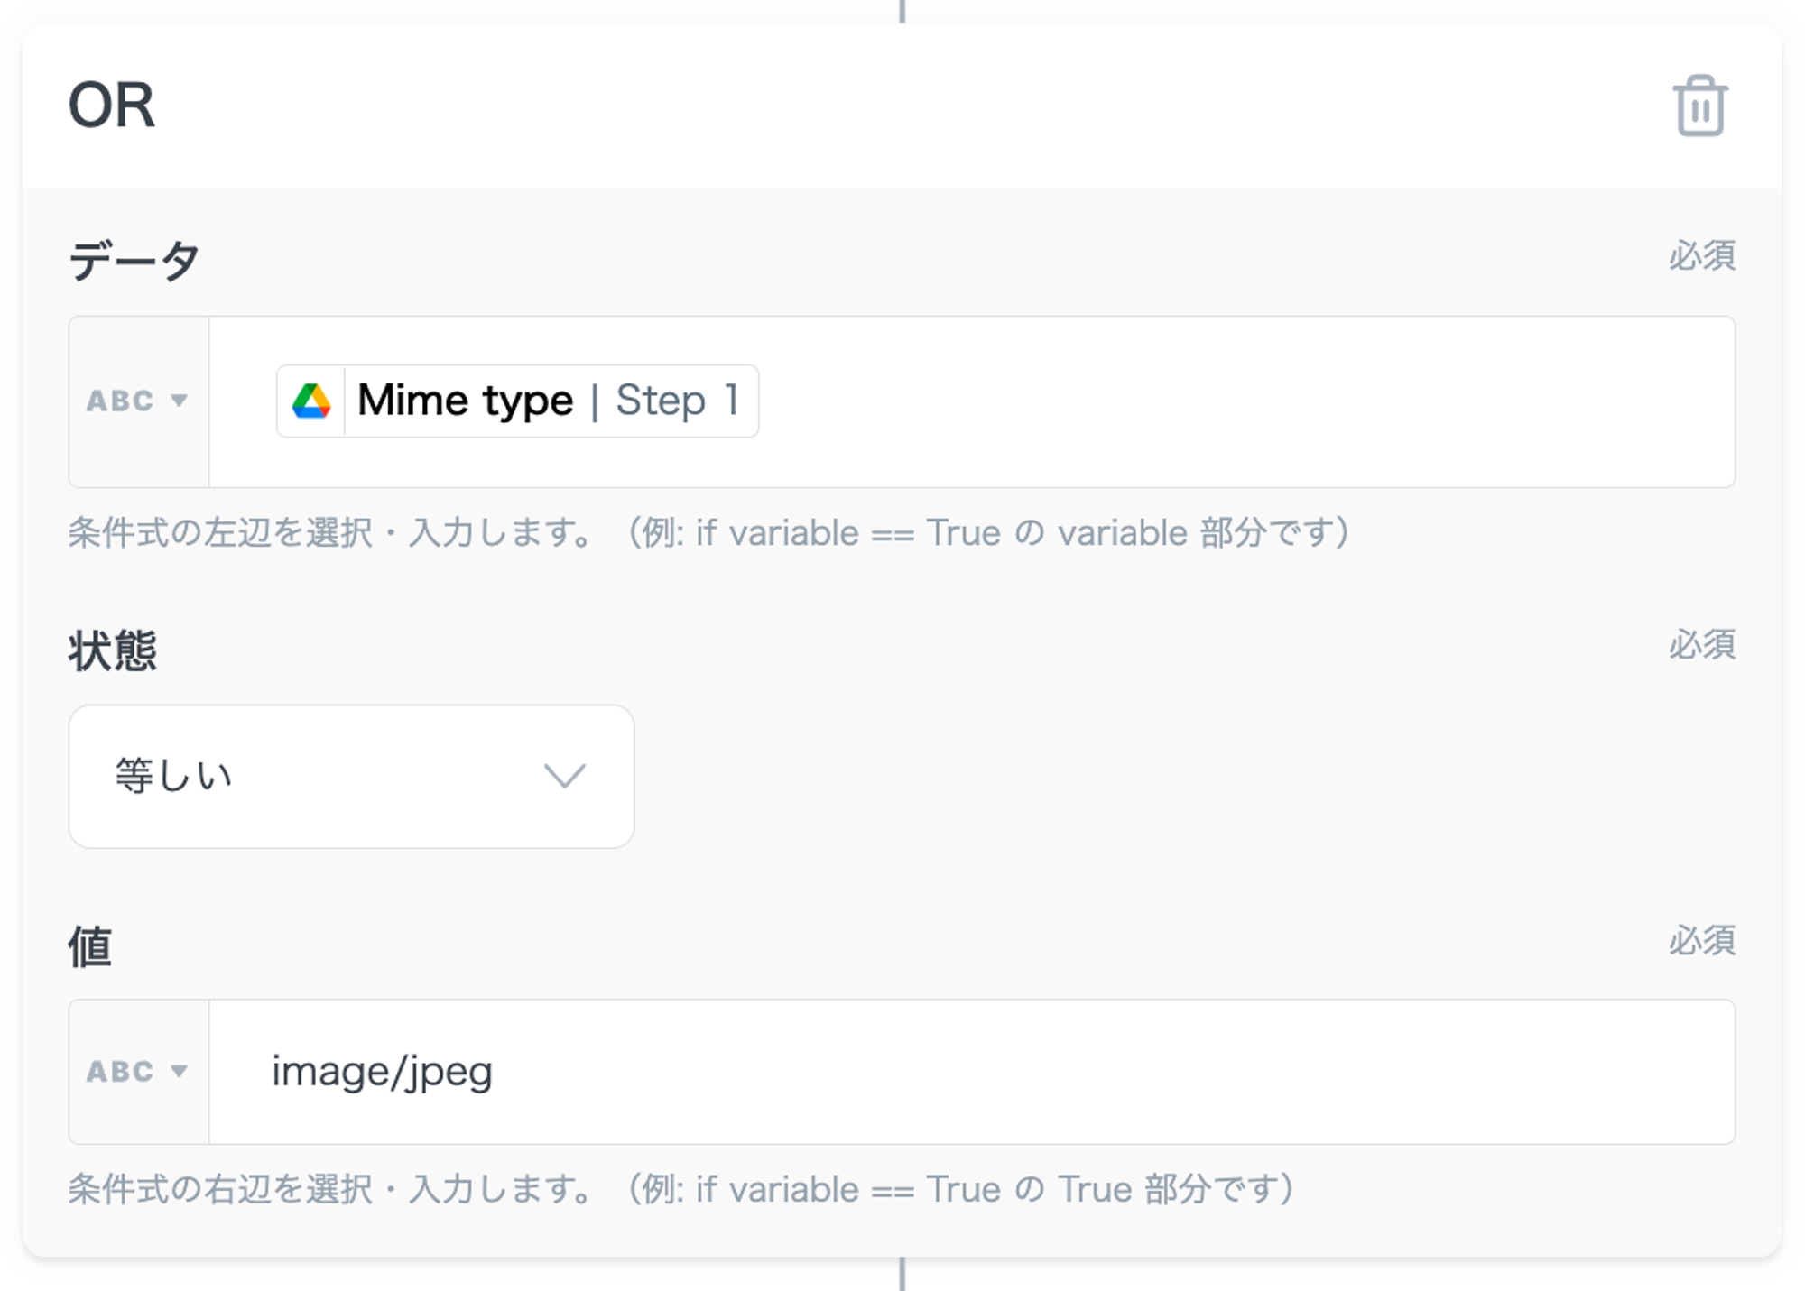1805x1291 pixels.
Task: Click the chevron arrow in 状態 dropdown
Action: tap(565, 776)
